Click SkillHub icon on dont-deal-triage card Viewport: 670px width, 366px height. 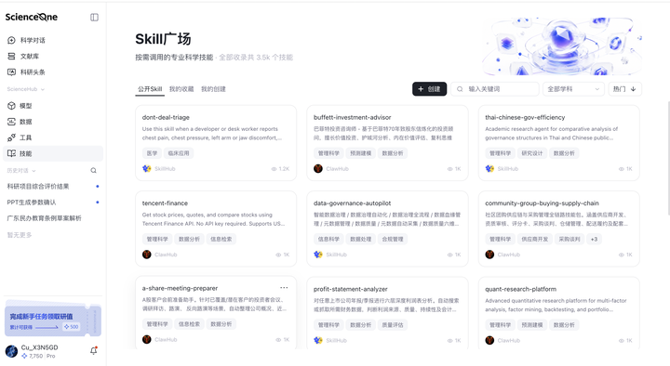coord(147,168)
